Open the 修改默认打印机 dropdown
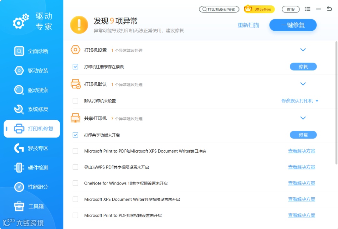Screen dimensions: 338x229 click(300, 101)
